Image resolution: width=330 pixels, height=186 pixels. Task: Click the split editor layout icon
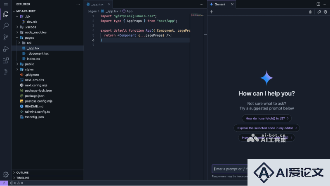tap(318, 4)
